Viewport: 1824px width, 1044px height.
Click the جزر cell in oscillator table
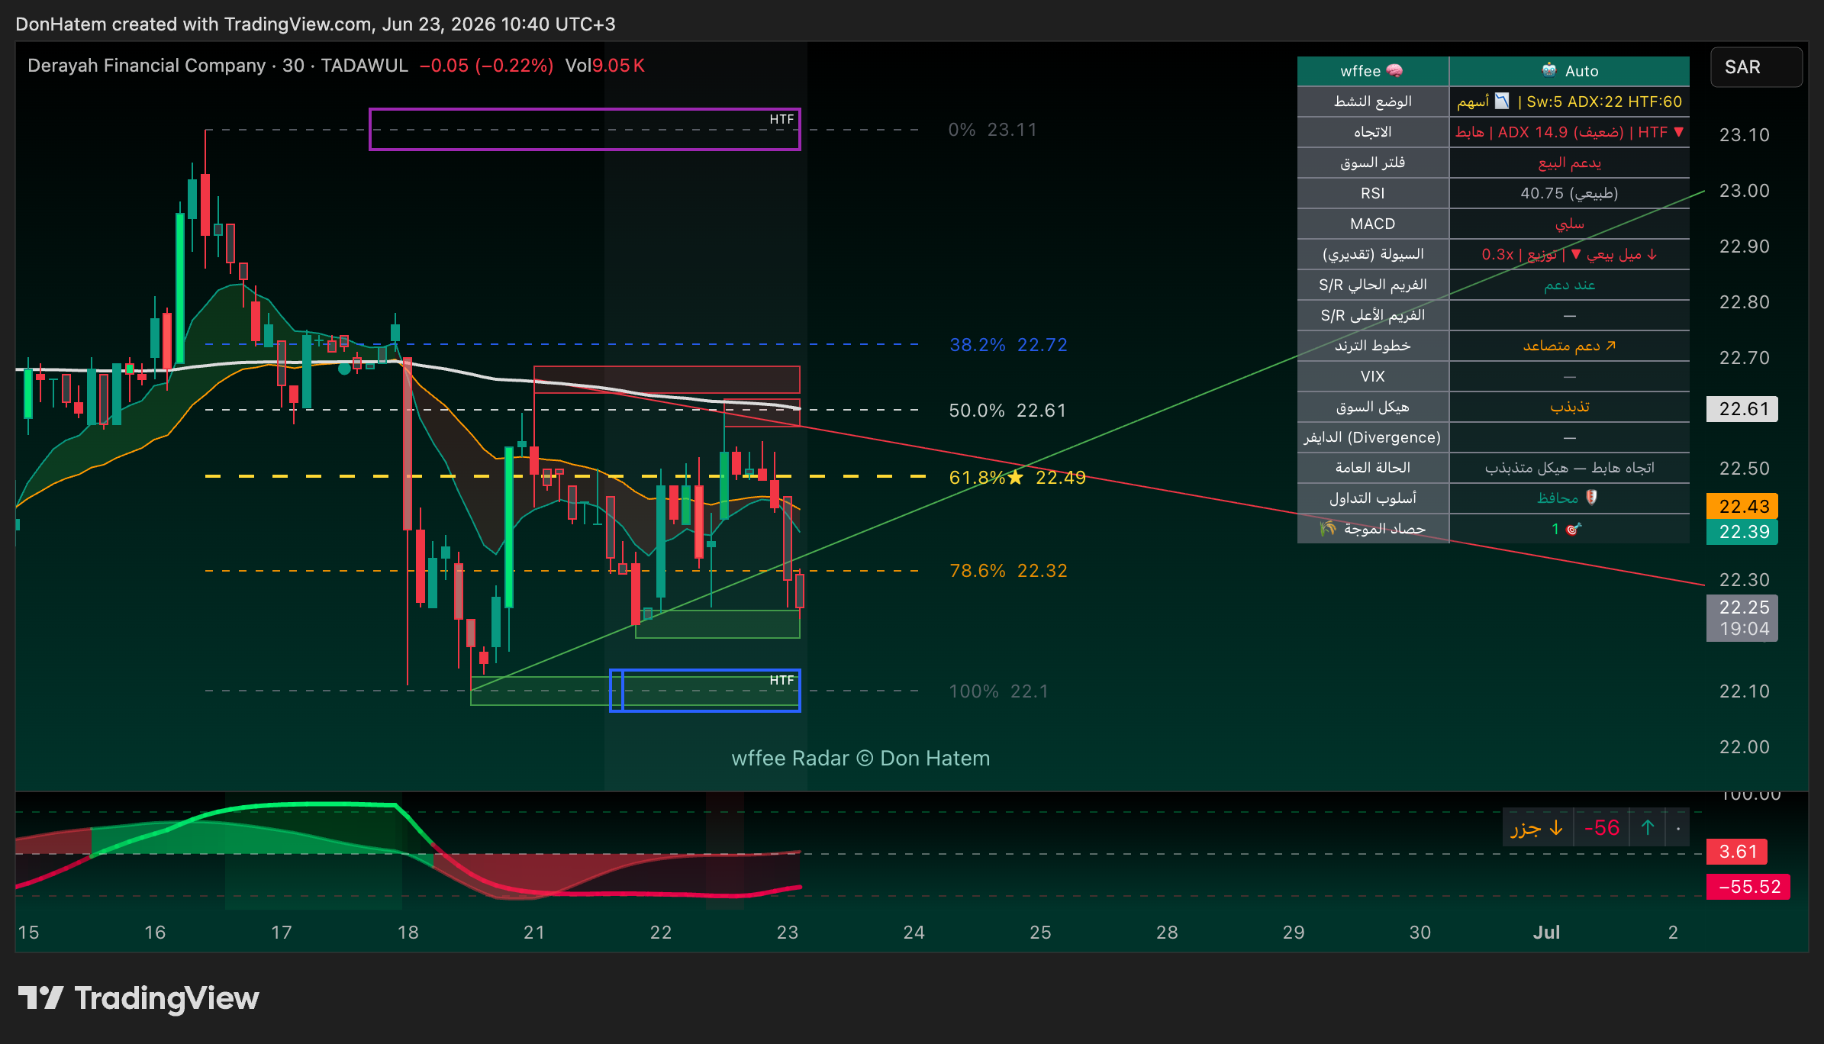pyautogui.click(x=1537, y=827)
